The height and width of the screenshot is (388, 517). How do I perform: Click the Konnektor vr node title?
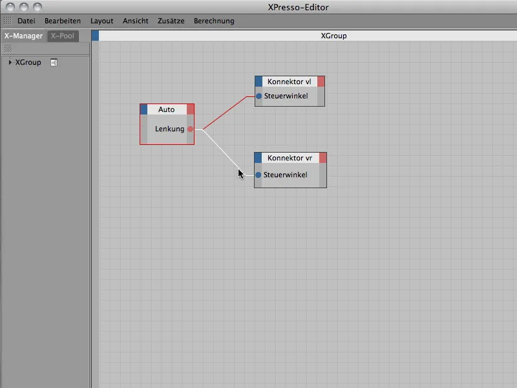[x=290, y=158]
